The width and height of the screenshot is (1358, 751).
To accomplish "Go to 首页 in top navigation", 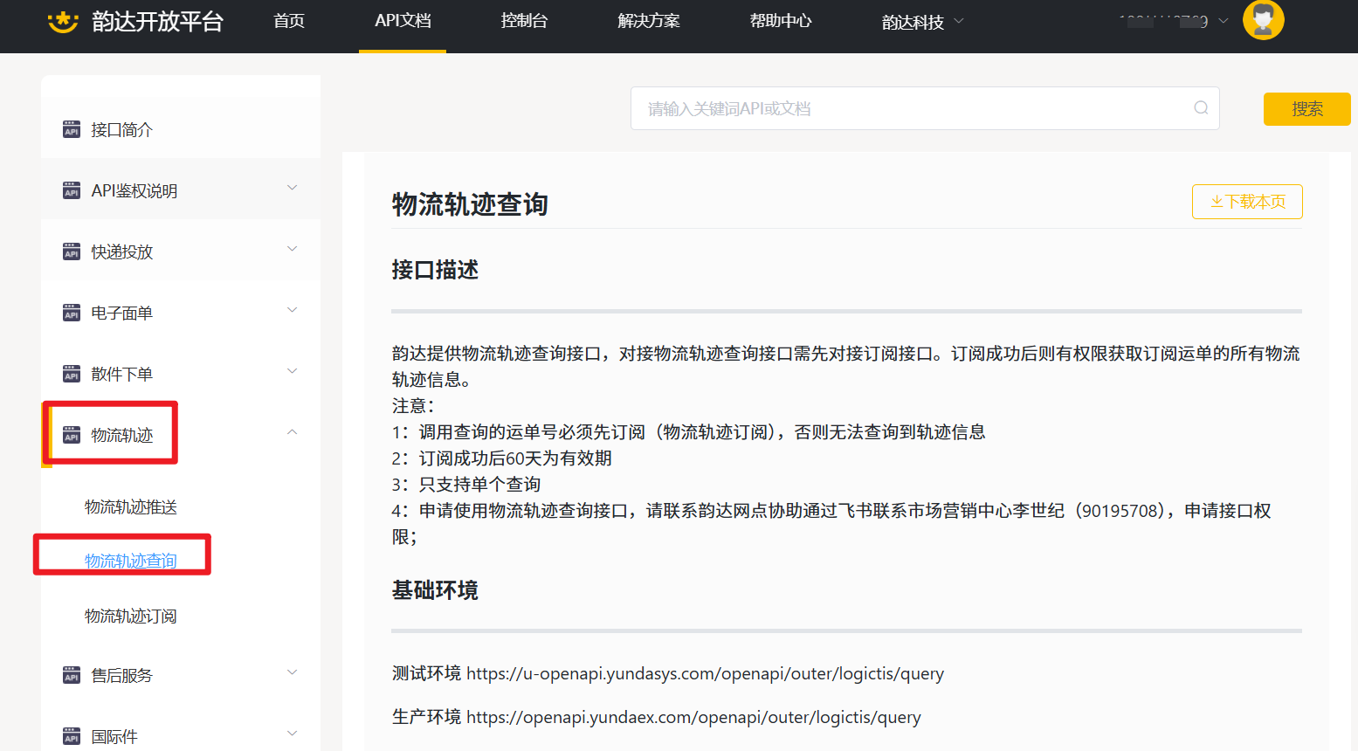I will click(x=289, y=21).
